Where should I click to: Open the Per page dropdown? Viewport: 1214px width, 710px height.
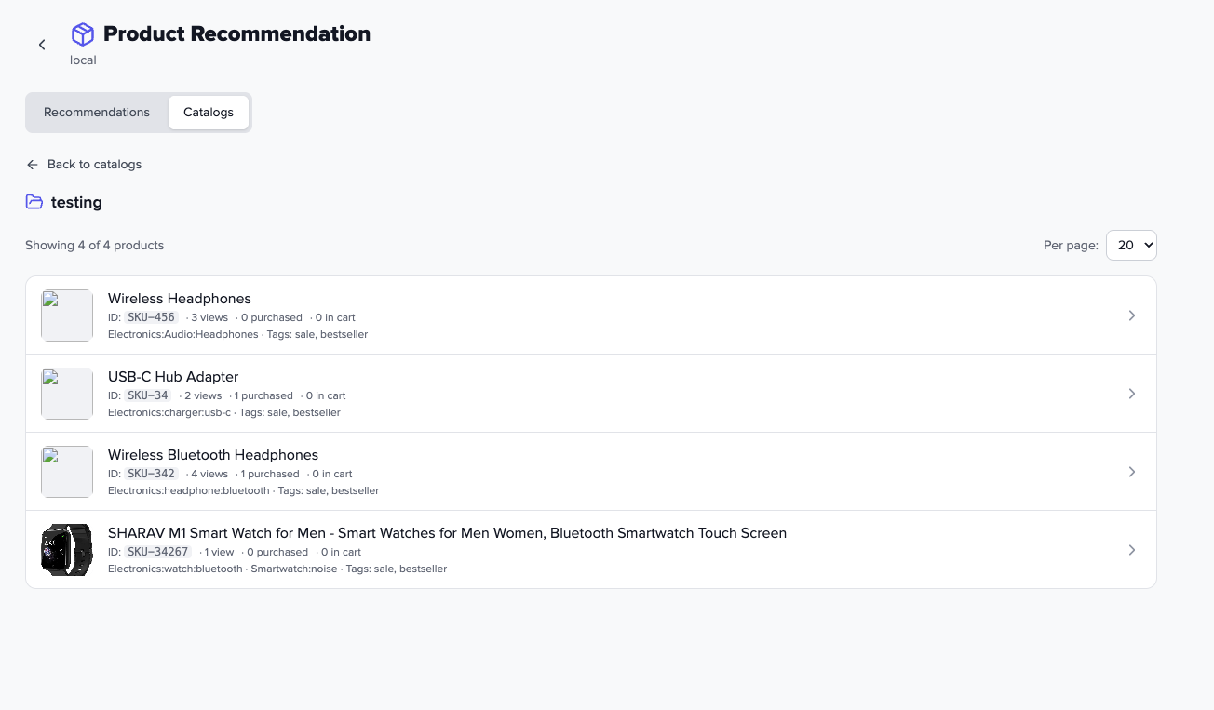1131,245
